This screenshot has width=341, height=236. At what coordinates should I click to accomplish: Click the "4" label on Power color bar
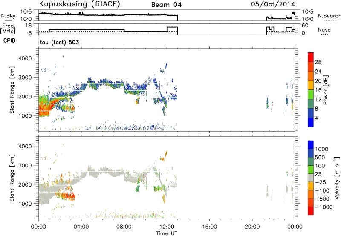point(316,118)
